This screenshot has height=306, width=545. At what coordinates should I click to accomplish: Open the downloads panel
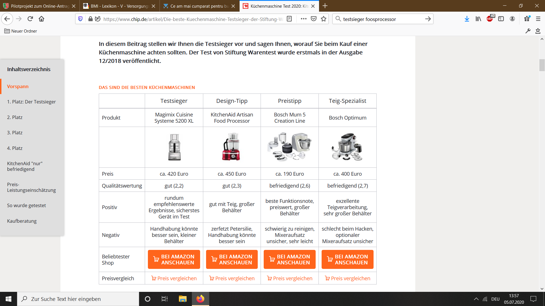tap(467, 19)
